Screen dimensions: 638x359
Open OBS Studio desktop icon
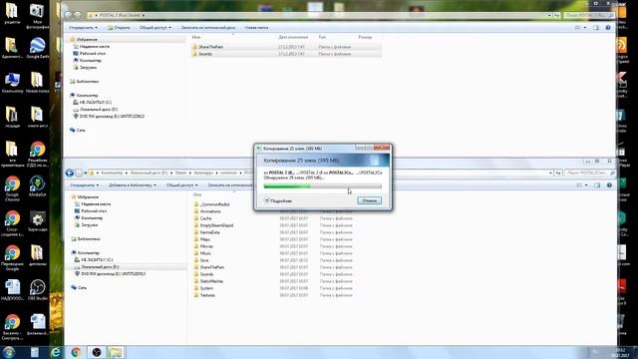(38, 290)
